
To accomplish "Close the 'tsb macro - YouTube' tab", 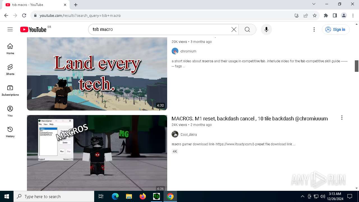I will [x=65, y=5].
